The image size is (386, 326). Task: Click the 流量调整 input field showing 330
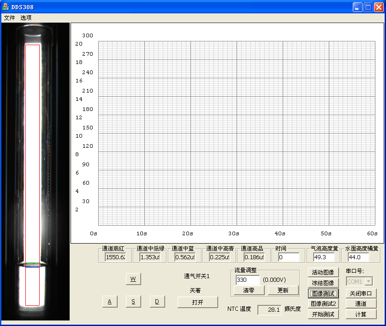tap(247, 279)
